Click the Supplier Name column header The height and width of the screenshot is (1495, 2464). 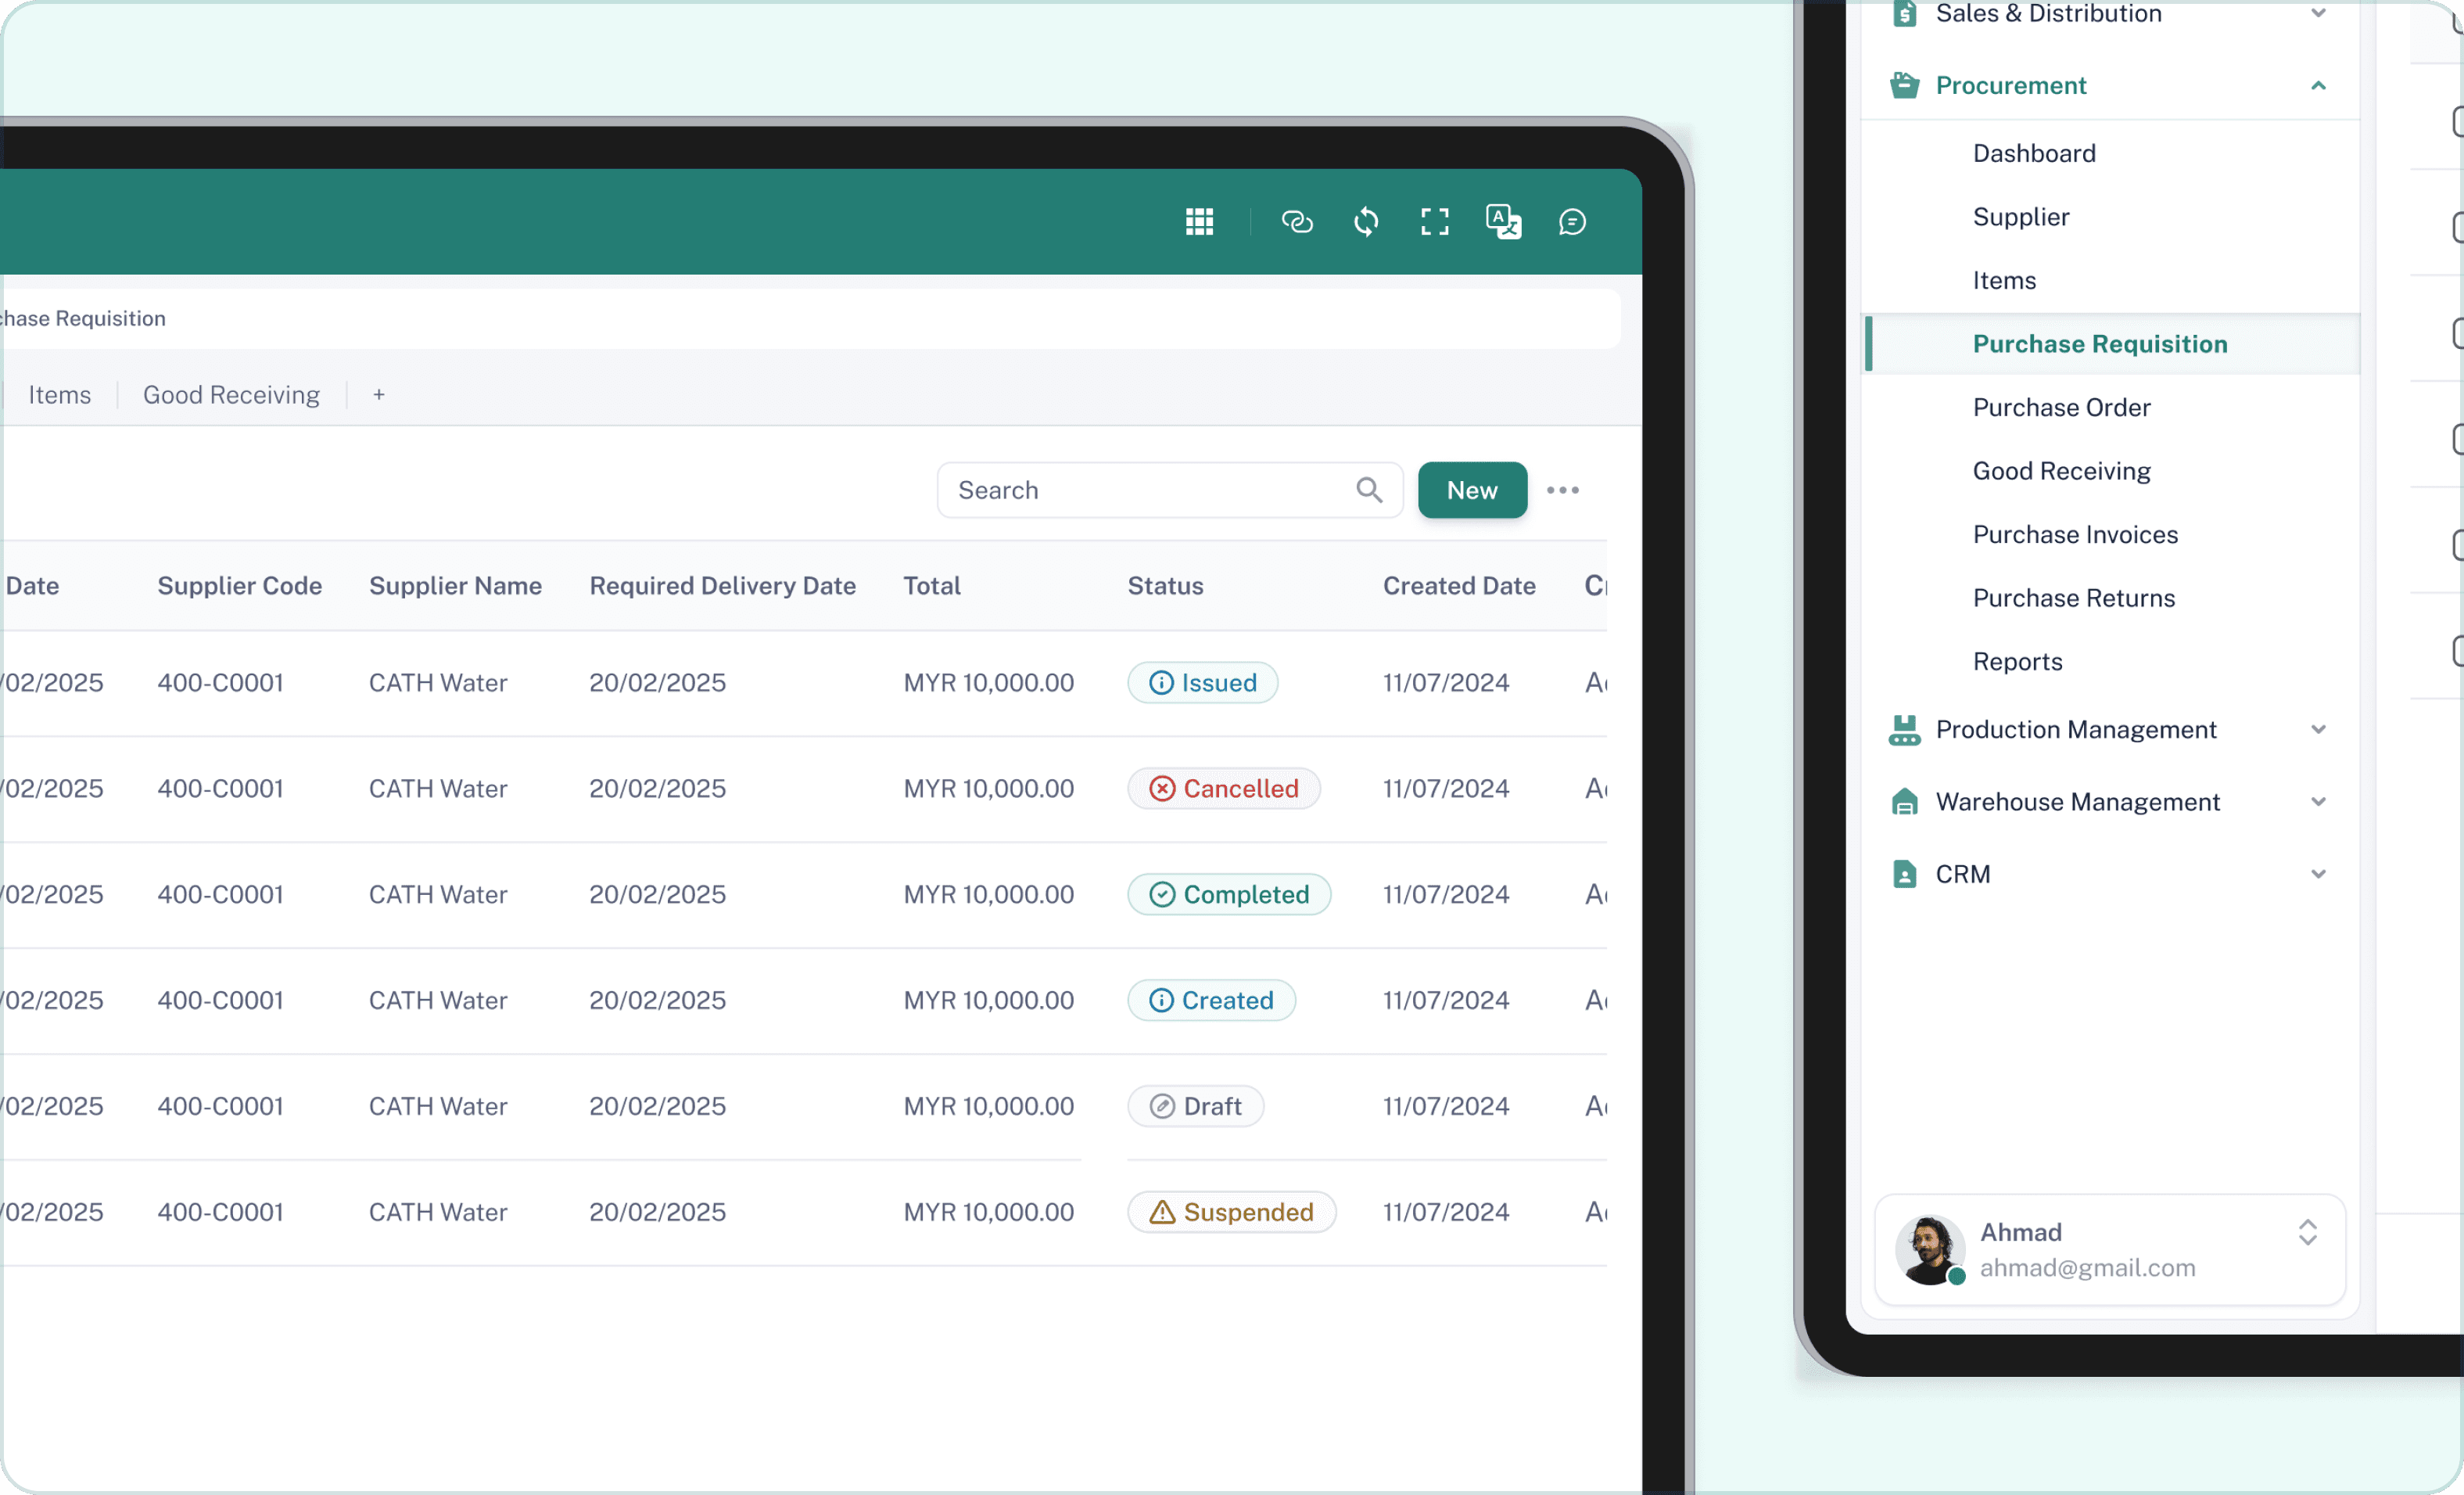(455, 585)
